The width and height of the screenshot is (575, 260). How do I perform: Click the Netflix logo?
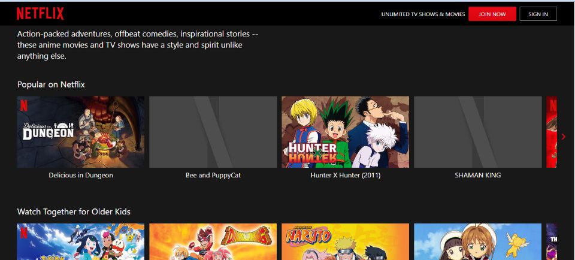40,14
